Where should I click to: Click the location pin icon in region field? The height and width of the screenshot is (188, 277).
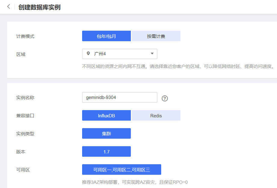88,53
